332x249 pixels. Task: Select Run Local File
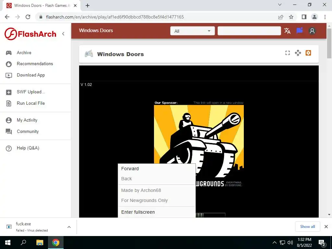[31, 103]
